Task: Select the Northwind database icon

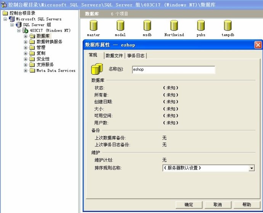Action: (x=174, y=26)
